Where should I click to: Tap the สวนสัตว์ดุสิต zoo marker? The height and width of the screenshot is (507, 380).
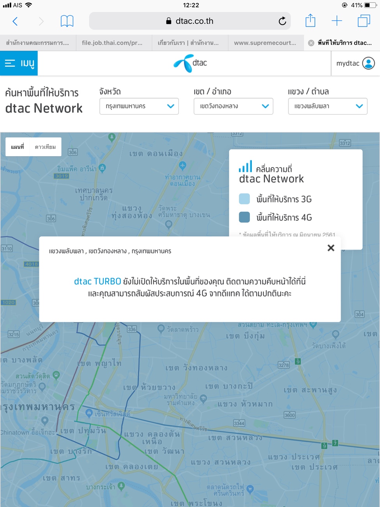pyautogui.click(x=56, y=375)
